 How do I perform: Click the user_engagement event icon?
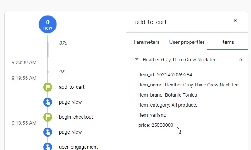(x=48, y=146)
